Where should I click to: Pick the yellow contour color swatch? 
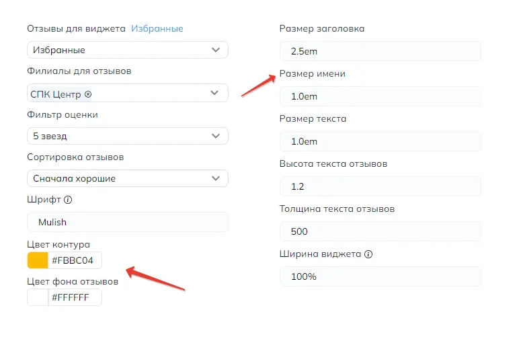(x=38, y=260)
